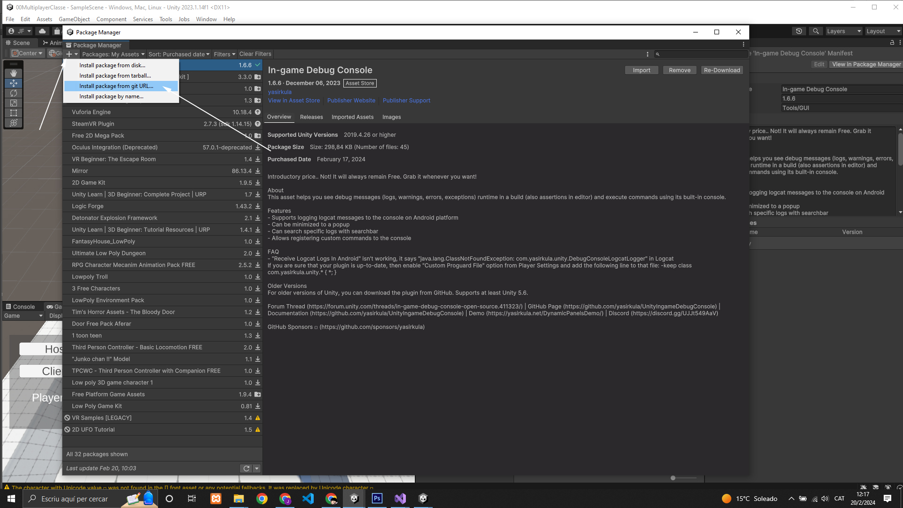903x508 pixels.
Task: Click the Transform tool icon
Action: tap(14, 123)
